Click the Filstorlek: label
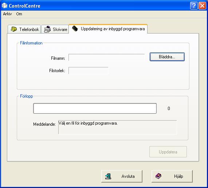 click(x=57, y=71)
